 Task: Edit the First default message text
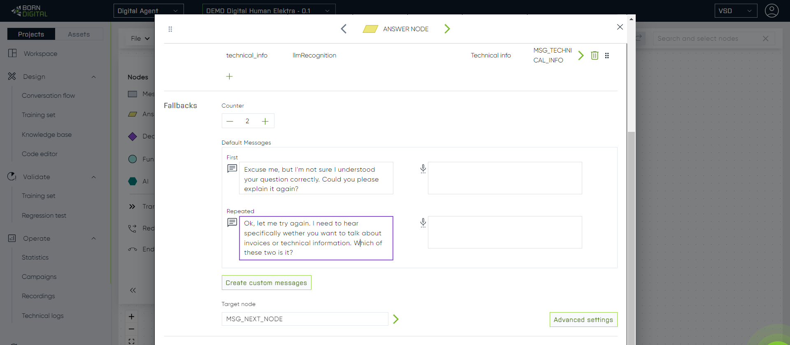coord(316,178)
